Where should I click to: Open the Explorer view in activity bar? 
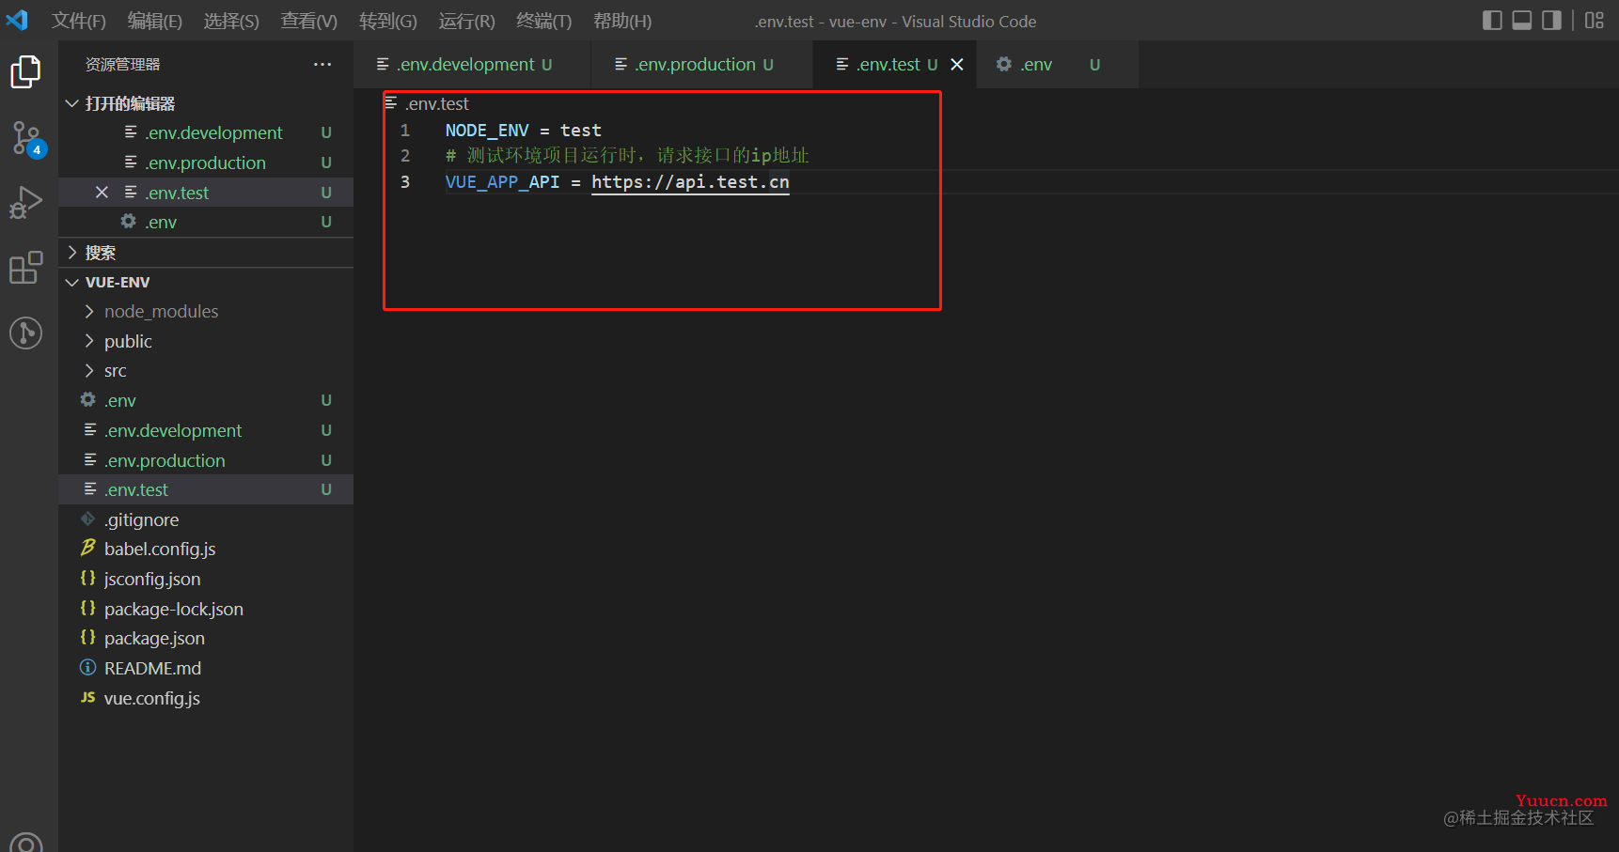[25, 71]
